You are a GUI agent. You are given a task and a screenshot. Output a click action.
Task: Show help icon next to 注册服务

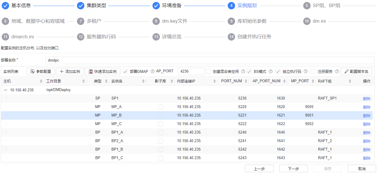[337, 71]
